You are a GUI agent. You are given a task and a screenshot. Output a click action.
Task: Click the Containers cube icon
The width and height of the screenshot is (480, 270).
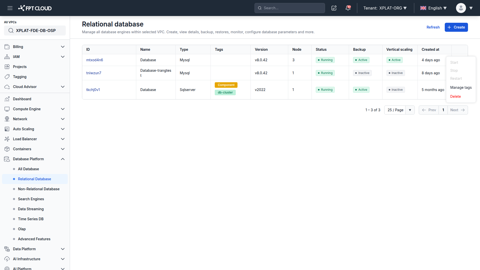7,149
